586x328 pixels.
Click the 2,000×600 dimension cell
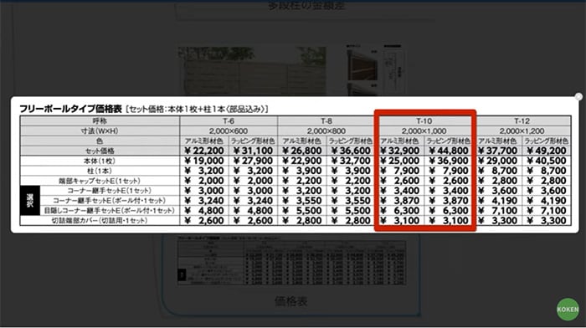click(x=229, y=131)
